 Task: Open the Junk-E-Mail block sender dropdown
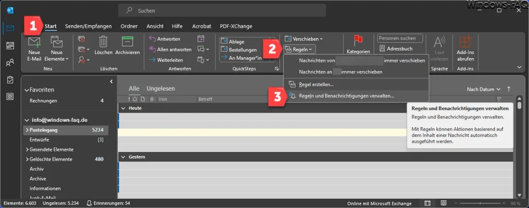[84, 60]
